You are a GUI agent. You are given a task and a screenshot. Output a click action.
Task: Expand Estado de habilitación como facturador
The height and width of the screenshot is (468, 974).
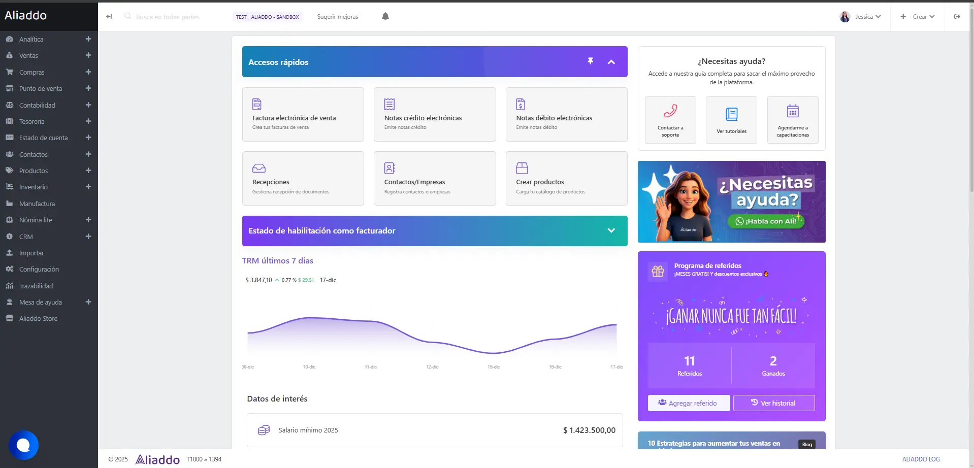point(611,230)
